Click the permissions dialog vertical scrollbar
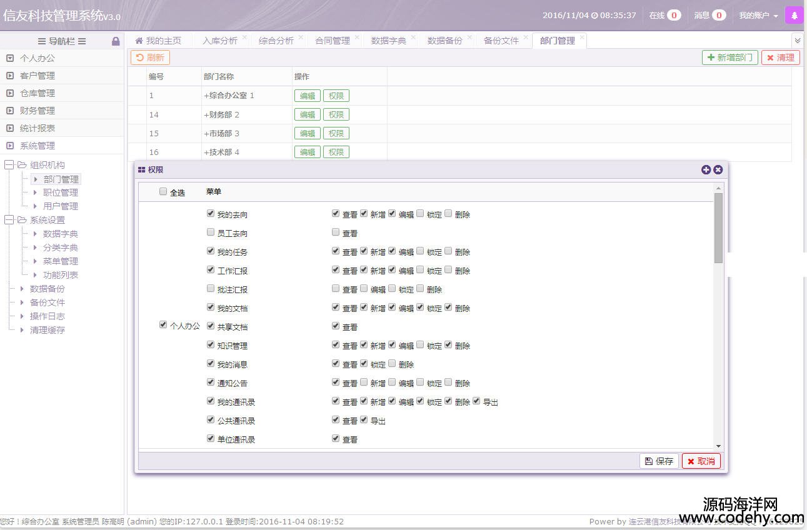Screen dimensions: 807x530 tap(718, 228)
